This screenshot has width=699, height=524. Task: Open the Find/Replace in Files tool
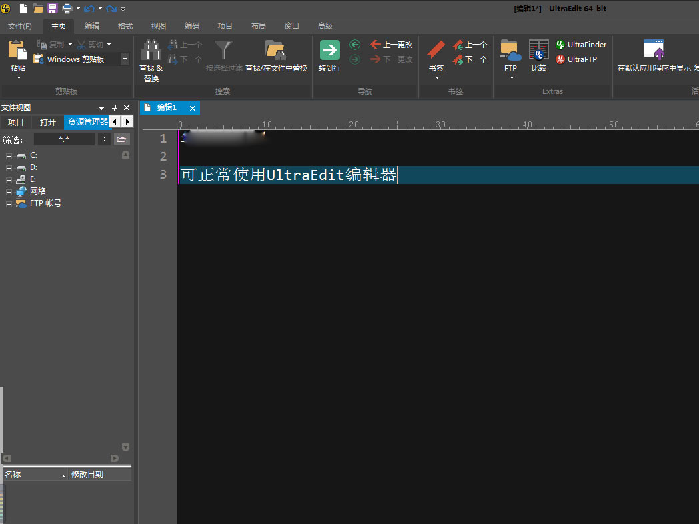click(275, 51)
